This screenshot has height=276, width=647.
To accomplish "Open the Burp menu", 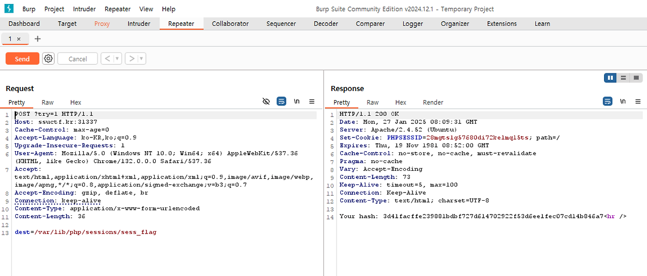I will coord(29,9).
